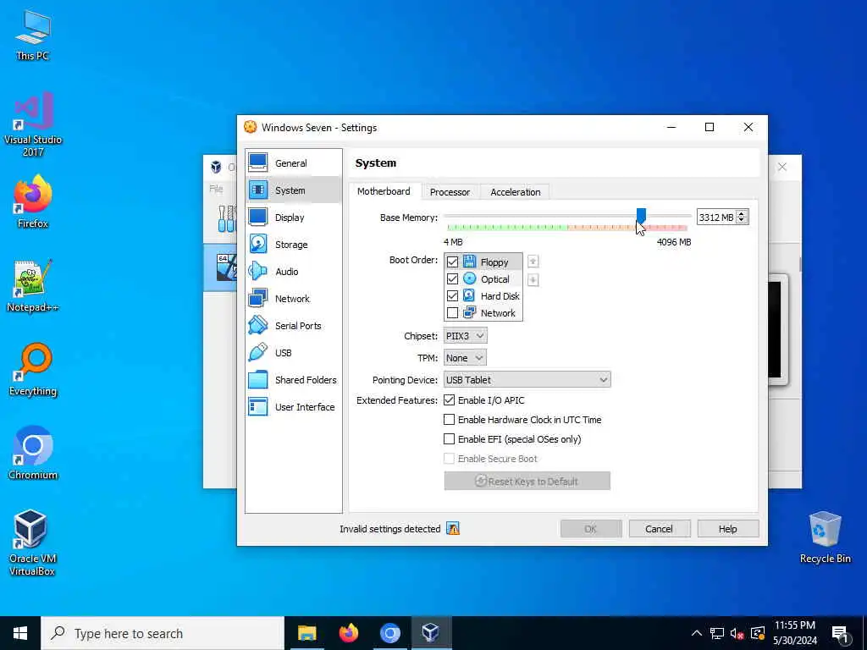867x650 pixels.
Task: Open the General settings category icon
Action: (x=258, y=162)
